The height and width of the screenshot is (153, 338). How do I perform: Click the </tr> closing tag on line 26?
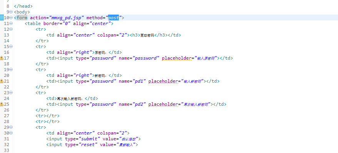tap(42, 110)
